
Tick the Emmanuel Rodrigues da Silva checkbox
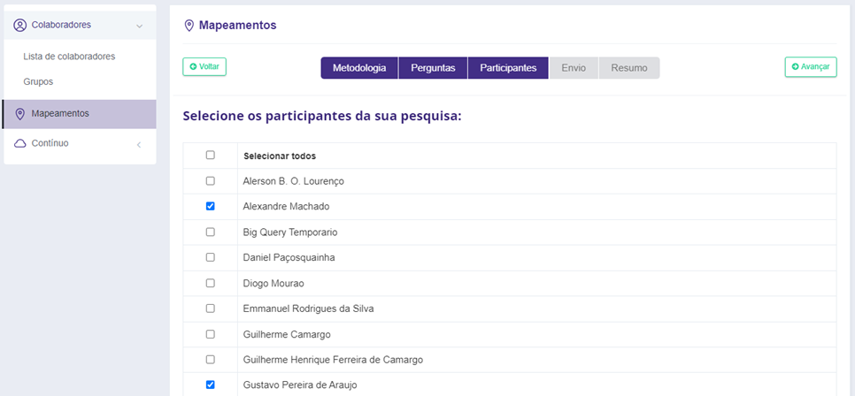pyautogui.click(x=210, y=308)
